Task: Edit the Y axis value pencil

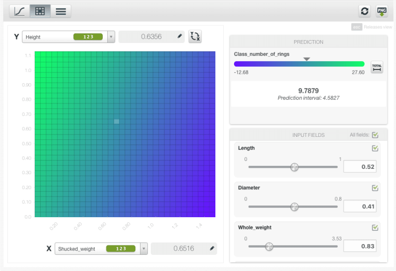Action: (180, 37)
